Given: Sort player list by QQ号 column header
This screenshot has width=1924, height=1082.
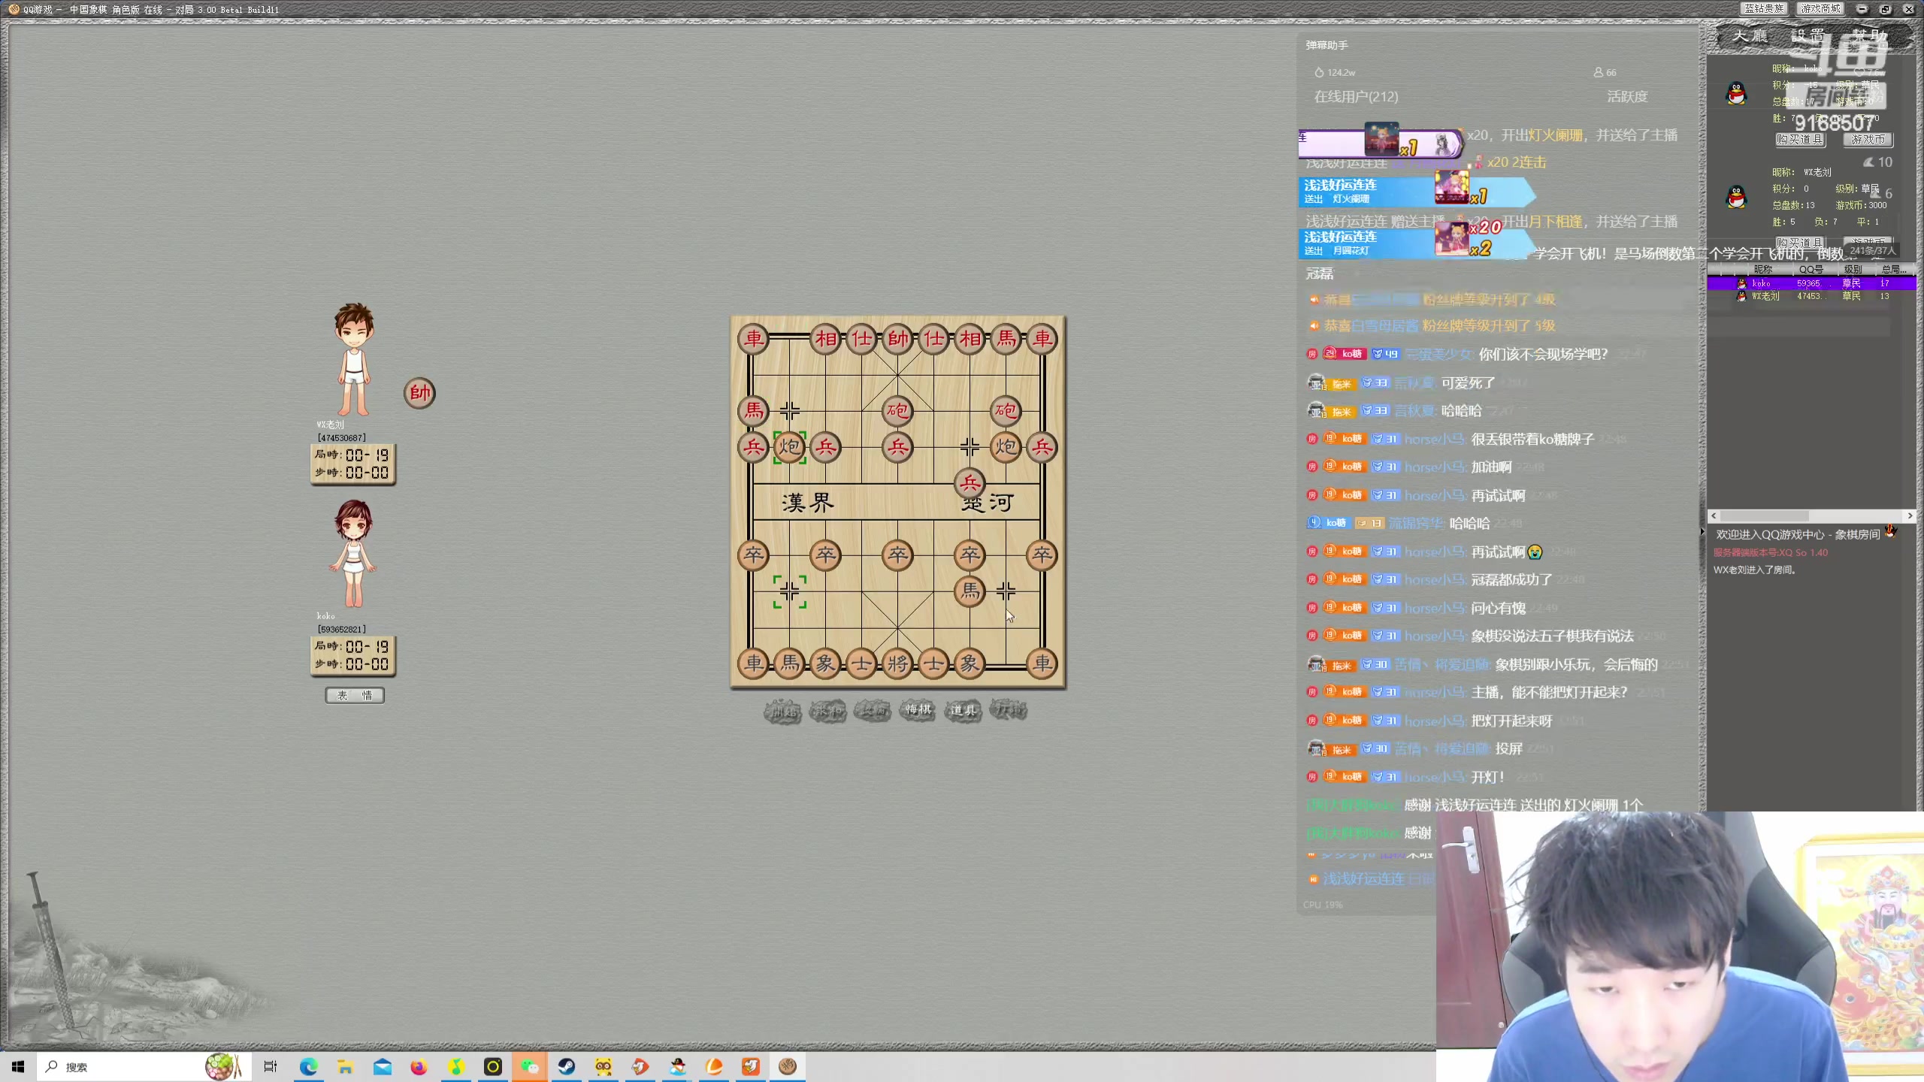Looking at the screenshot, I should [1811, 269].
